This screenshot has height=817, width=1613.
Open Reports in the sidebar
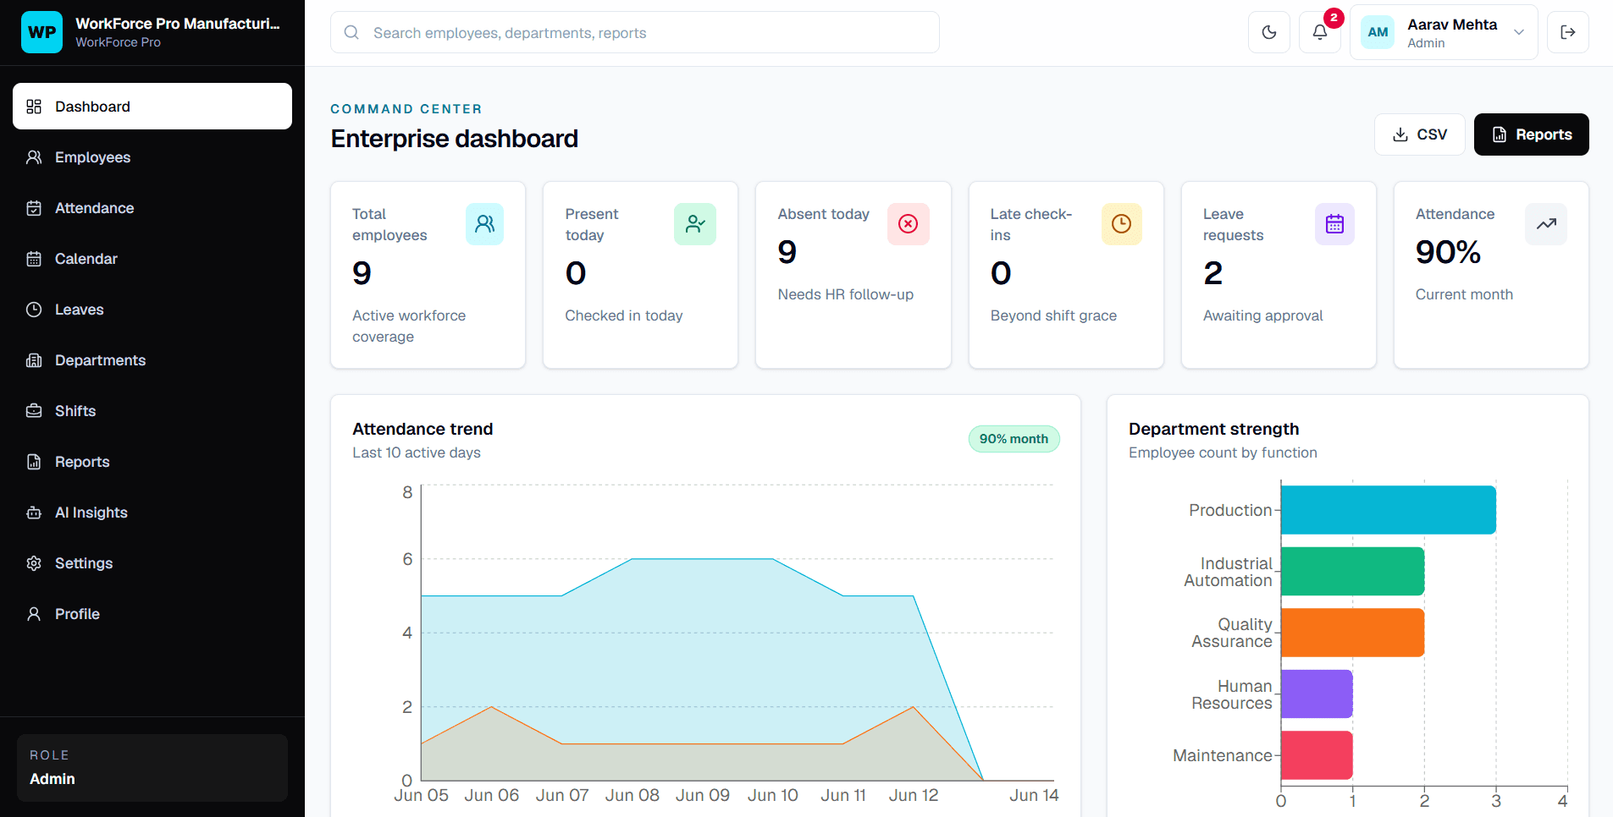(152, 462)
